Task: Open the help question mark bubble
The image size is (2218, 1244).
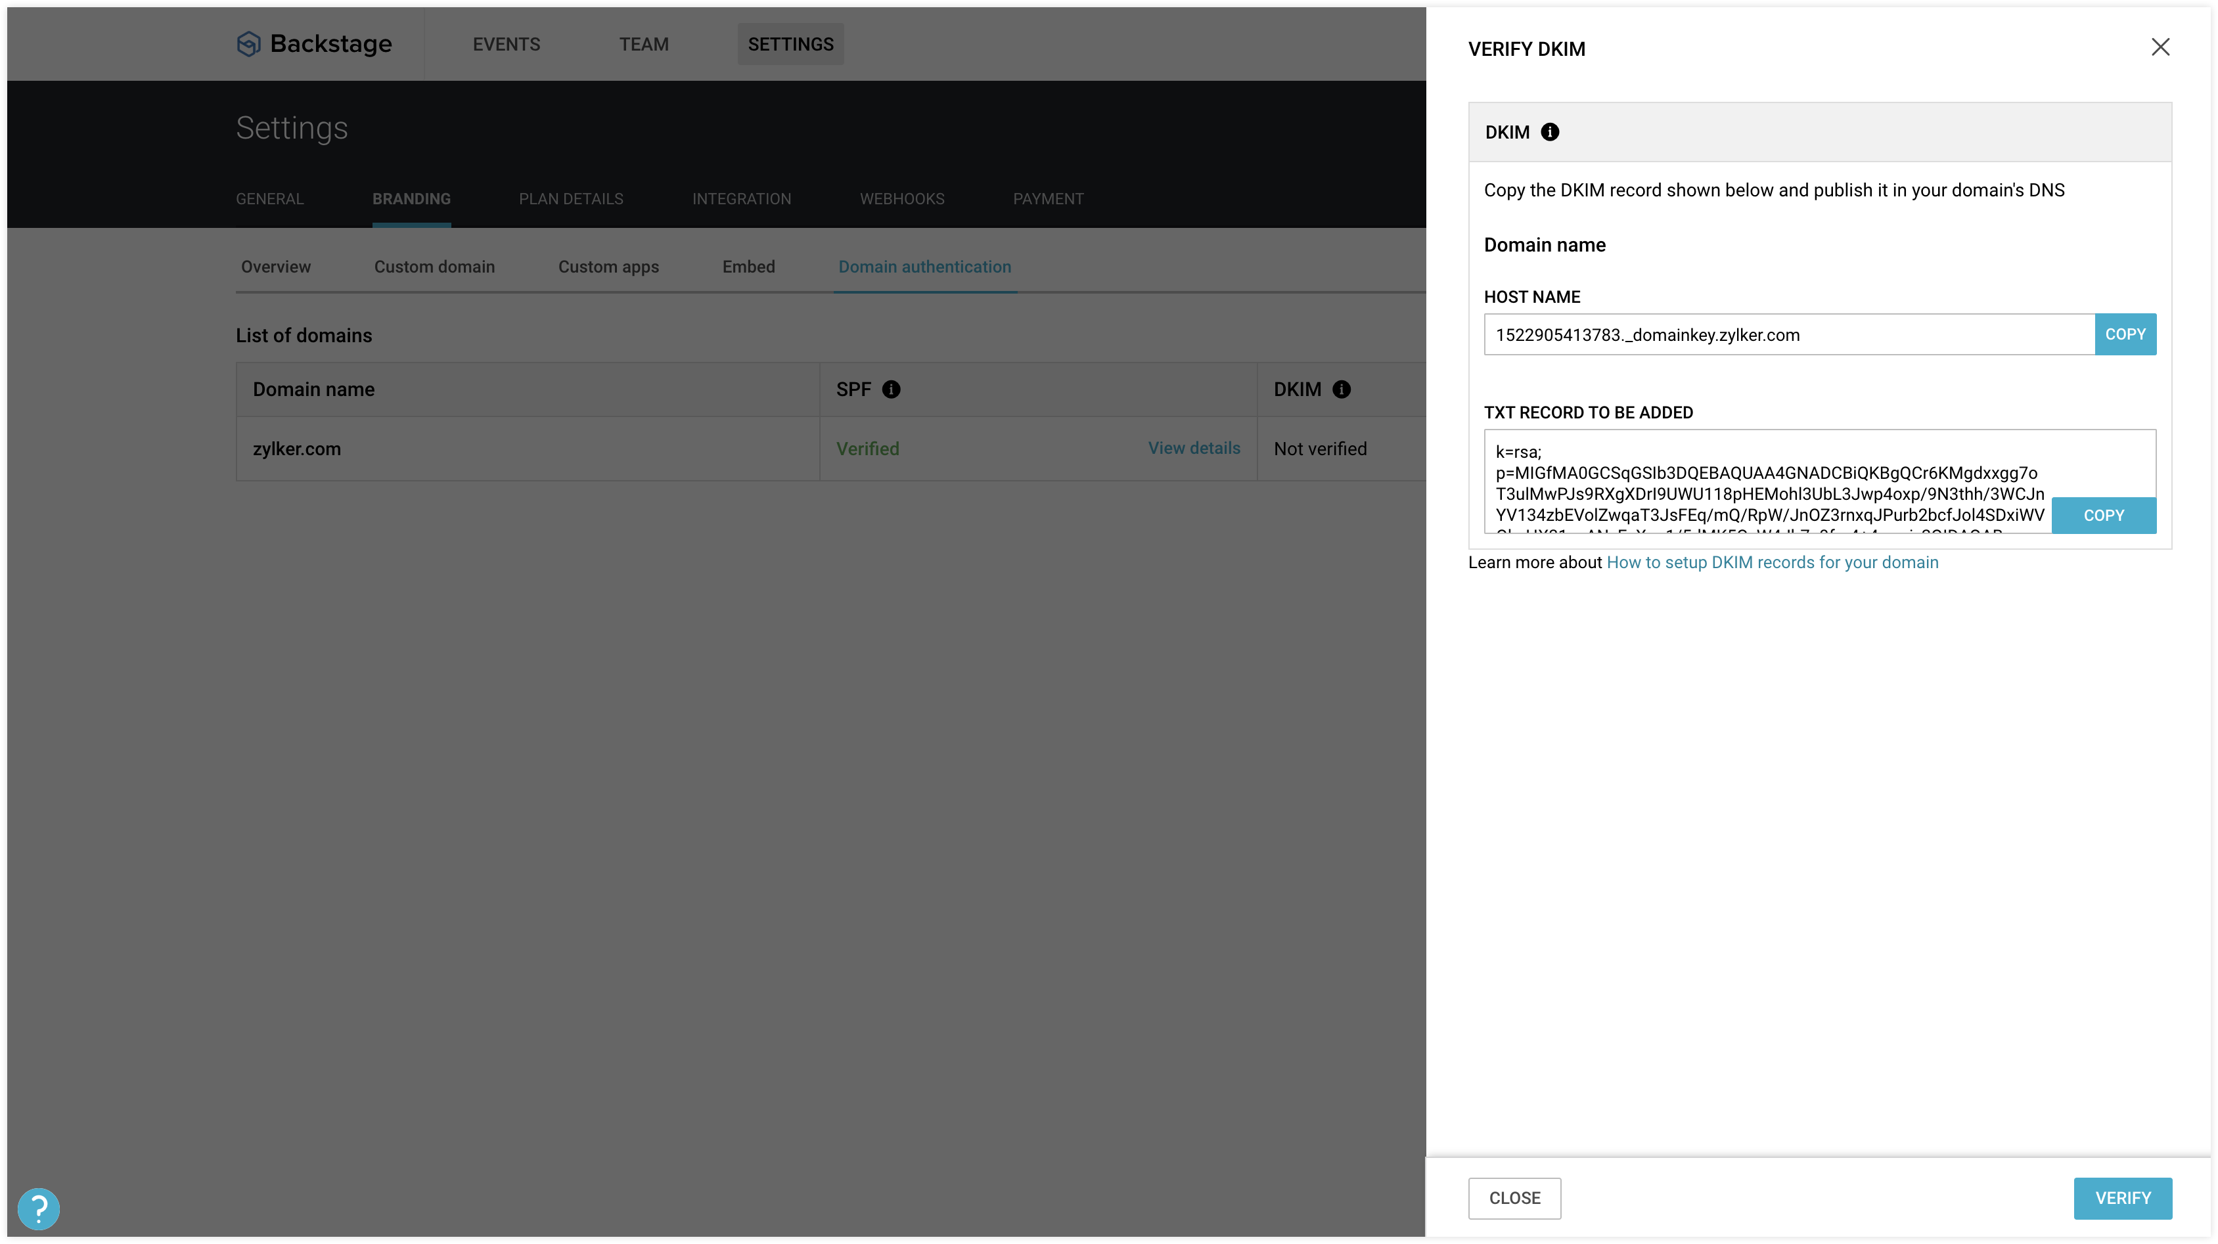Action: [x=39, y=1208]
